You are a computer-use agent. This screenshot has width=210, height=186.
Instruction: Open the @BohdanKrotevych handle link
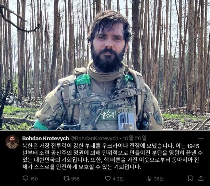pos(94,138)
